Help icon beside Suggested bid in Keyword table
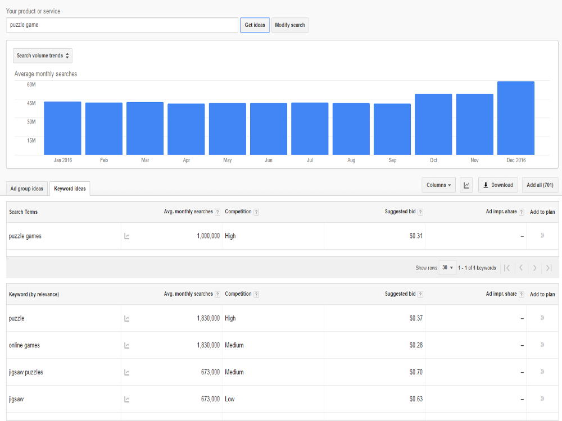 pyautogui.click(x=420, y=294)
